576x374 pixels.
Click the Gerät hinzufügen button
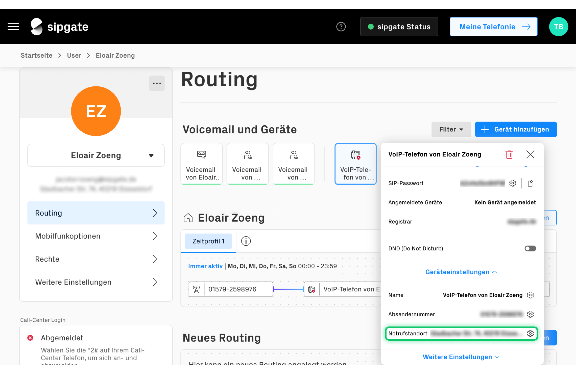(x=516, y=129)
